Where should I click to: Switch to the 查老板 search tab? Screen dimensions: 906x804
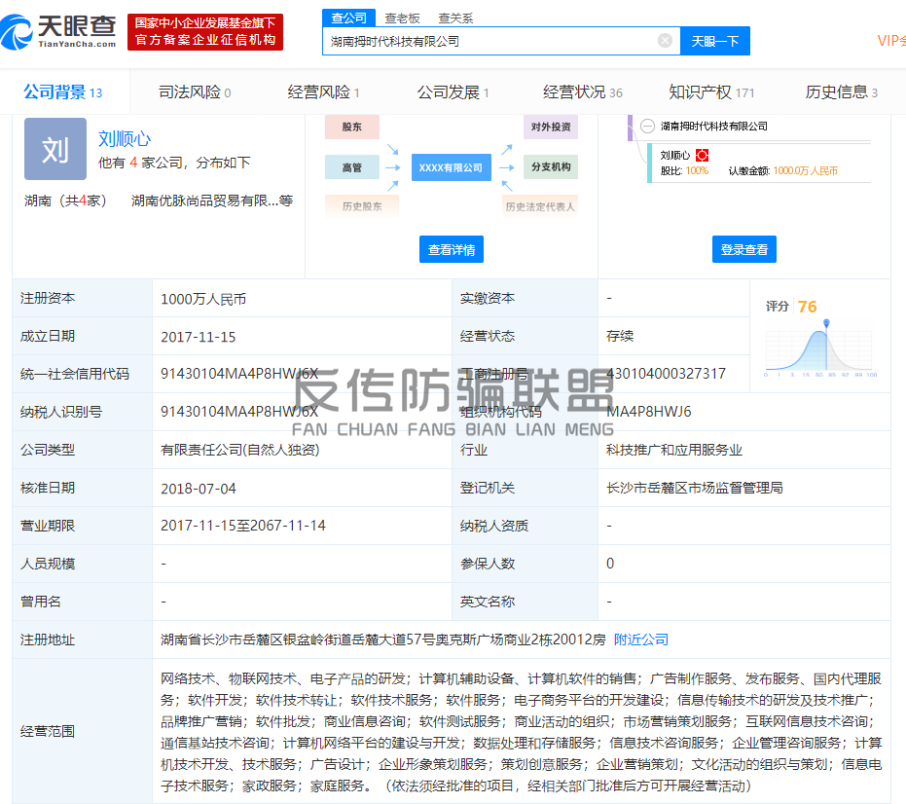pyautogui.click(x=402, y=18)
